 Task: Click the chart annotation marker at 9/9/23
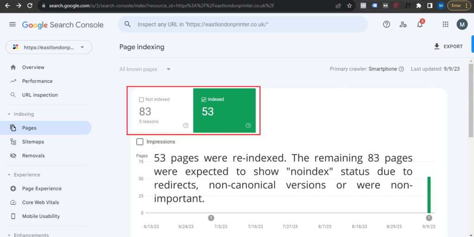(x=429, y=218)
